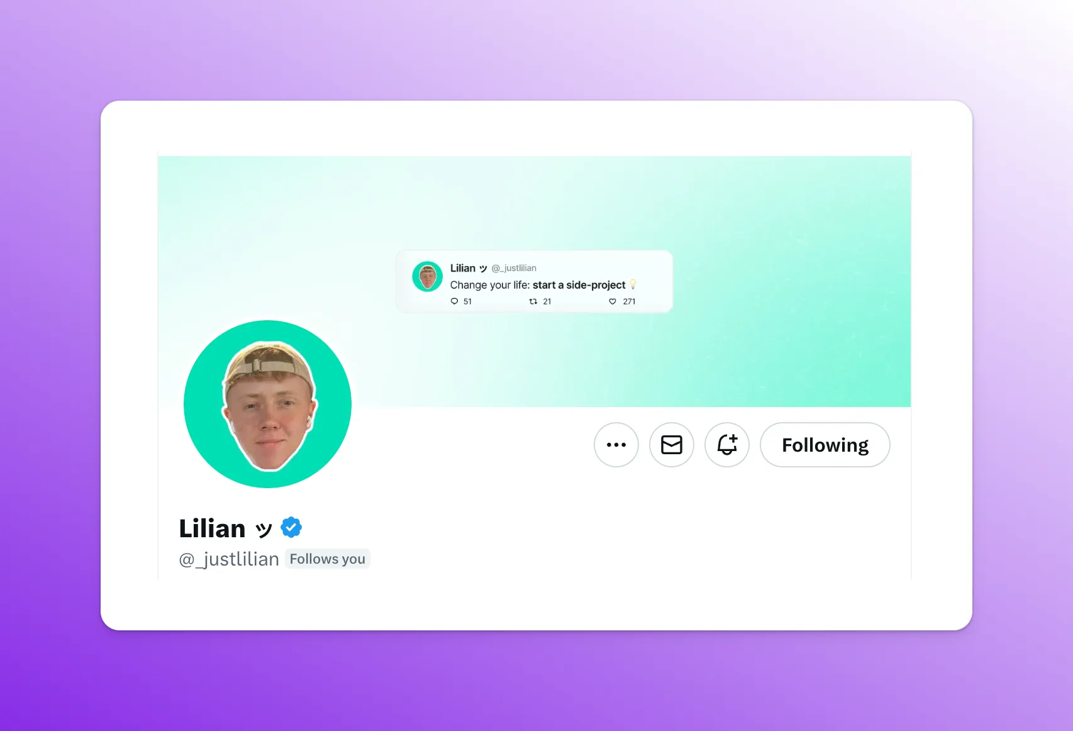Click the 271 likes count
Image resolution: width=1073 pixels, height=731 pixels.
pos(629,301)
